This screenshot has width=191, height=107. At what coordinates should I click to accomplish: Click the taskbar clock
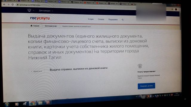click(176, 95)
